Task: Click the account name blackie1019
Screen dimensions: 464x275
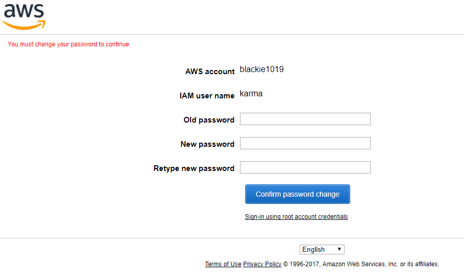Action: (262, 70)
